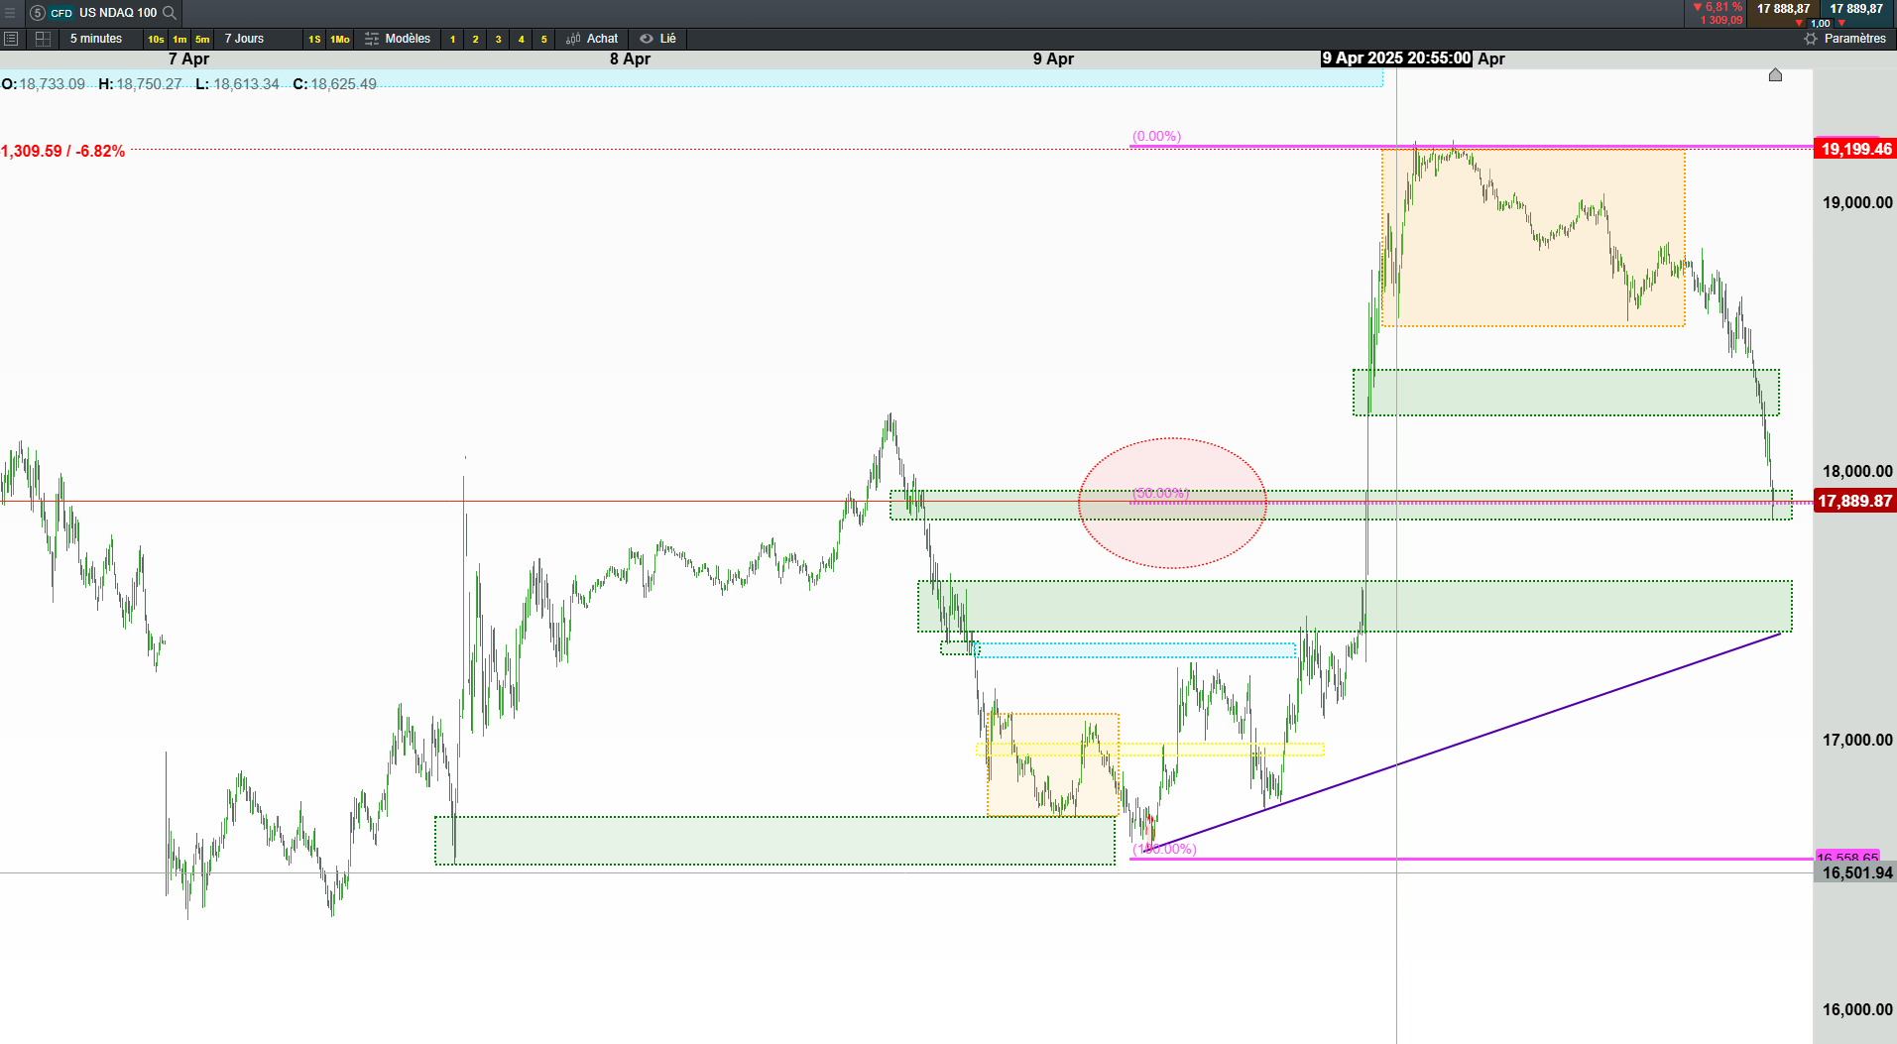This screenshot has height=1044, width=1897.
Task: Click the Modèles templates sliders icon
Action: pos(372,39)
